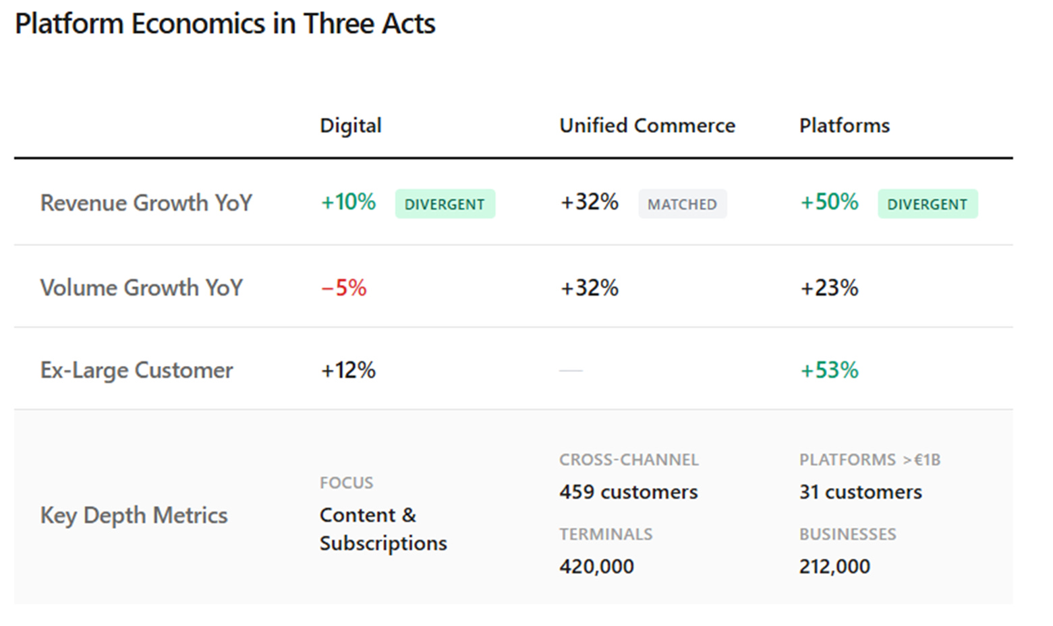Select the Unified Commerce column header
1053x626 pixels.
click(647, 125)
